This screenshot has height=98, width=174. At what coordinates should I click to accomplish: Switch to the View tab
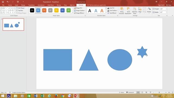coord(65,5)
